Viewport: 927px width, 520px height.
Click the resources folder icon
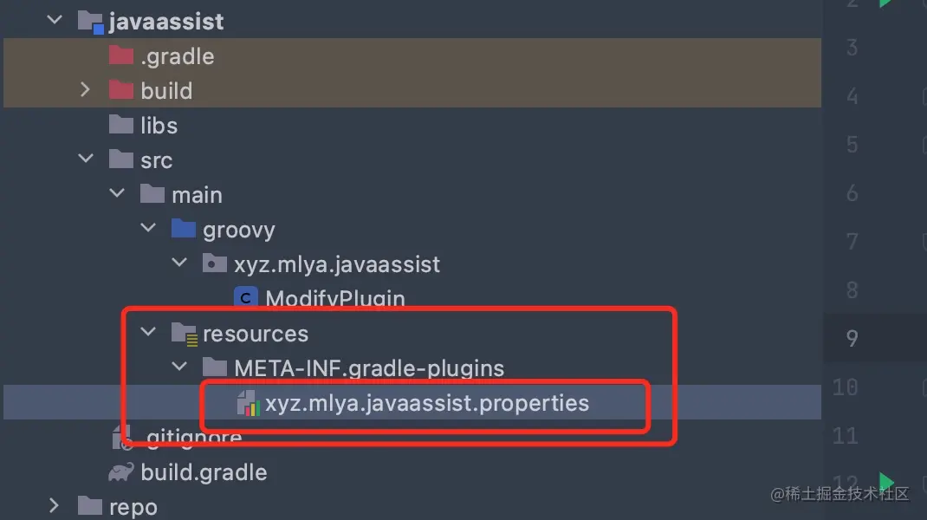184,334
